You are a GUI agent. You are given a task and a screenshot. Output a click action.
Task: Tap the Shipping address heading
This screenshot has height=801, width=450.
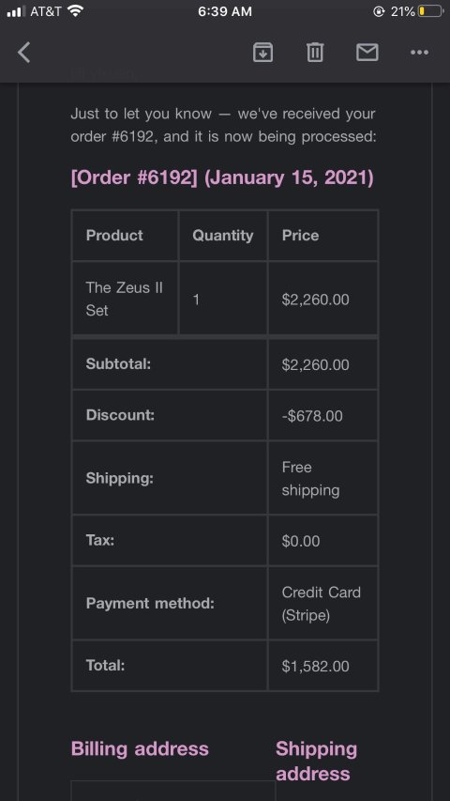point(316,762)
